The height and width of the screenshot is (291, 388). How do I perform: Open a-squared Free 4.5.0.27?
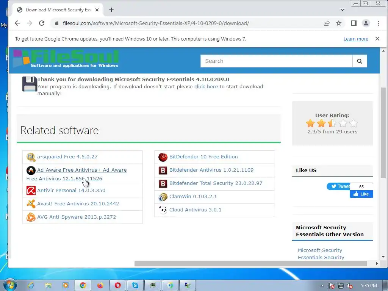[x=67, y=156]
